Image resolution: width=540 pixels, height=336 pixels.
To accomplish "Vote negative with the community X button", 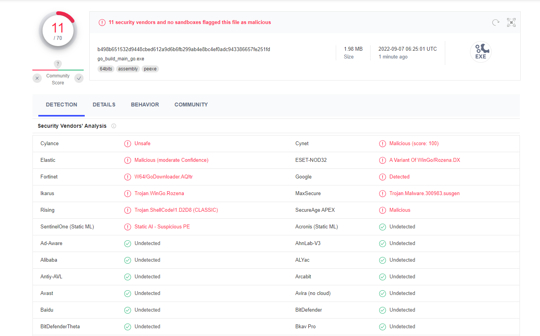I will [37, 78].
